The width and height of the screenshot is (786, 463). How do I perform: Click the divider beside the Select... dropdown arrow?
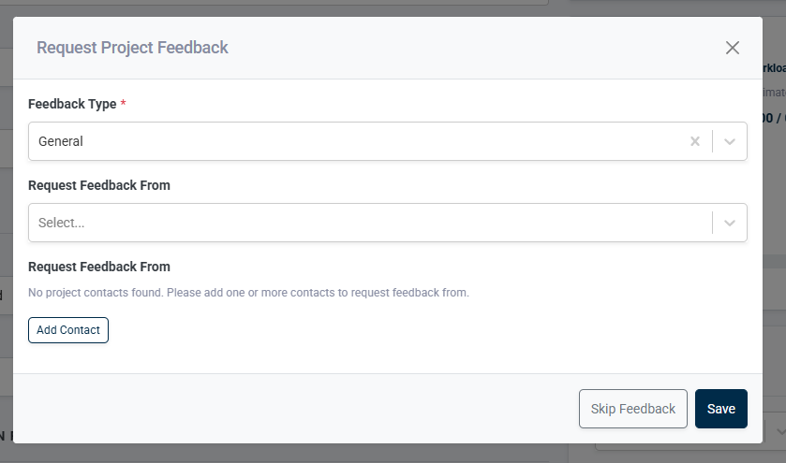coord(712,224)
